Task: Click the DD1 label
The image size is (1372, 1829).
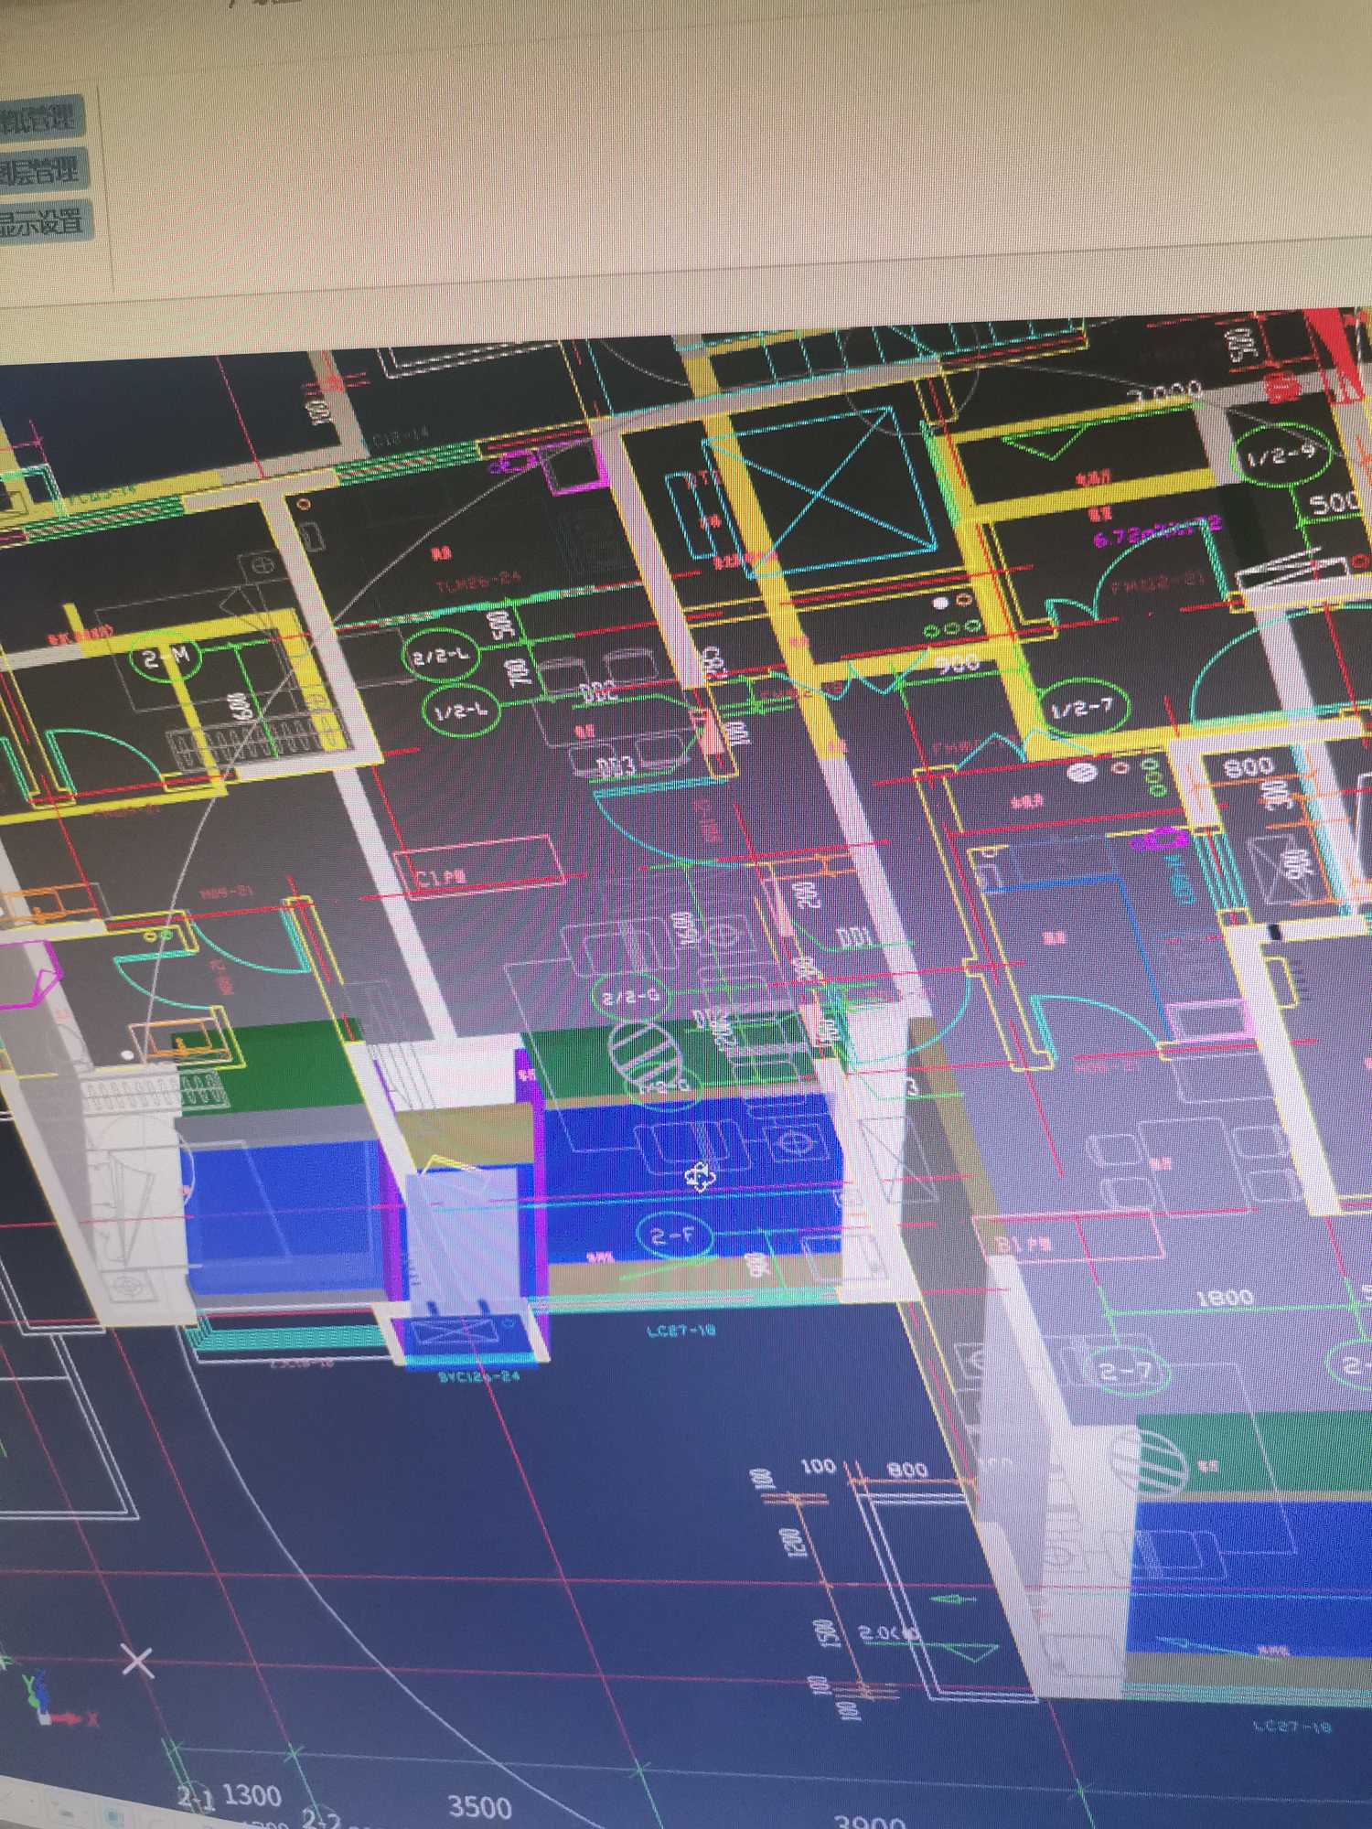Action: pyautogui.click(x=856, y=937)
